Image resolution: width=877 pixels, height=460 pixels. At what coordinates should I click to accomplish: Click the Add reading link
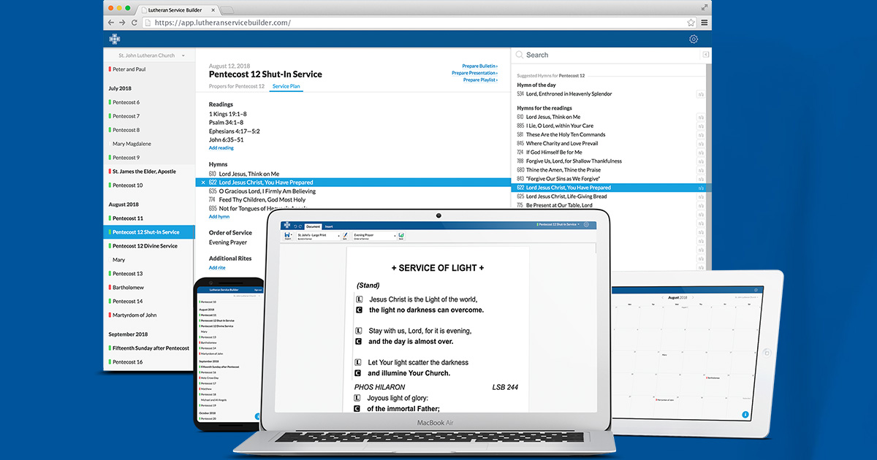(x=221, y=148)
